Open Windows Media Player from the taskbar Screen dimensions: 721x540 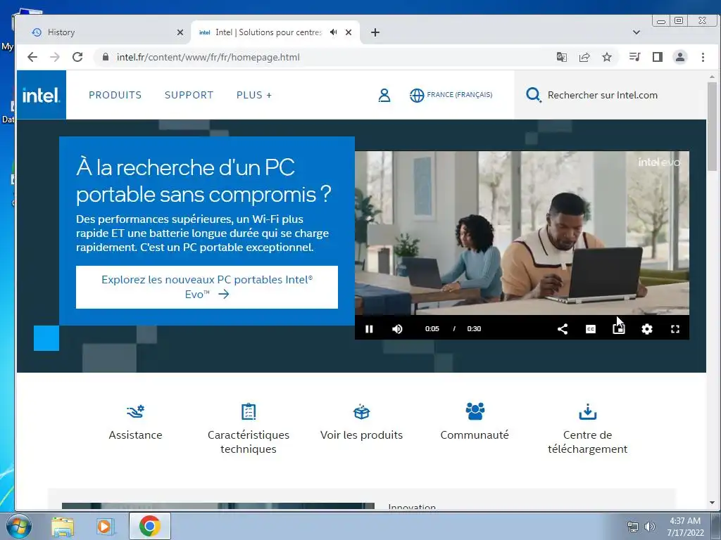(x=106, y=526)
